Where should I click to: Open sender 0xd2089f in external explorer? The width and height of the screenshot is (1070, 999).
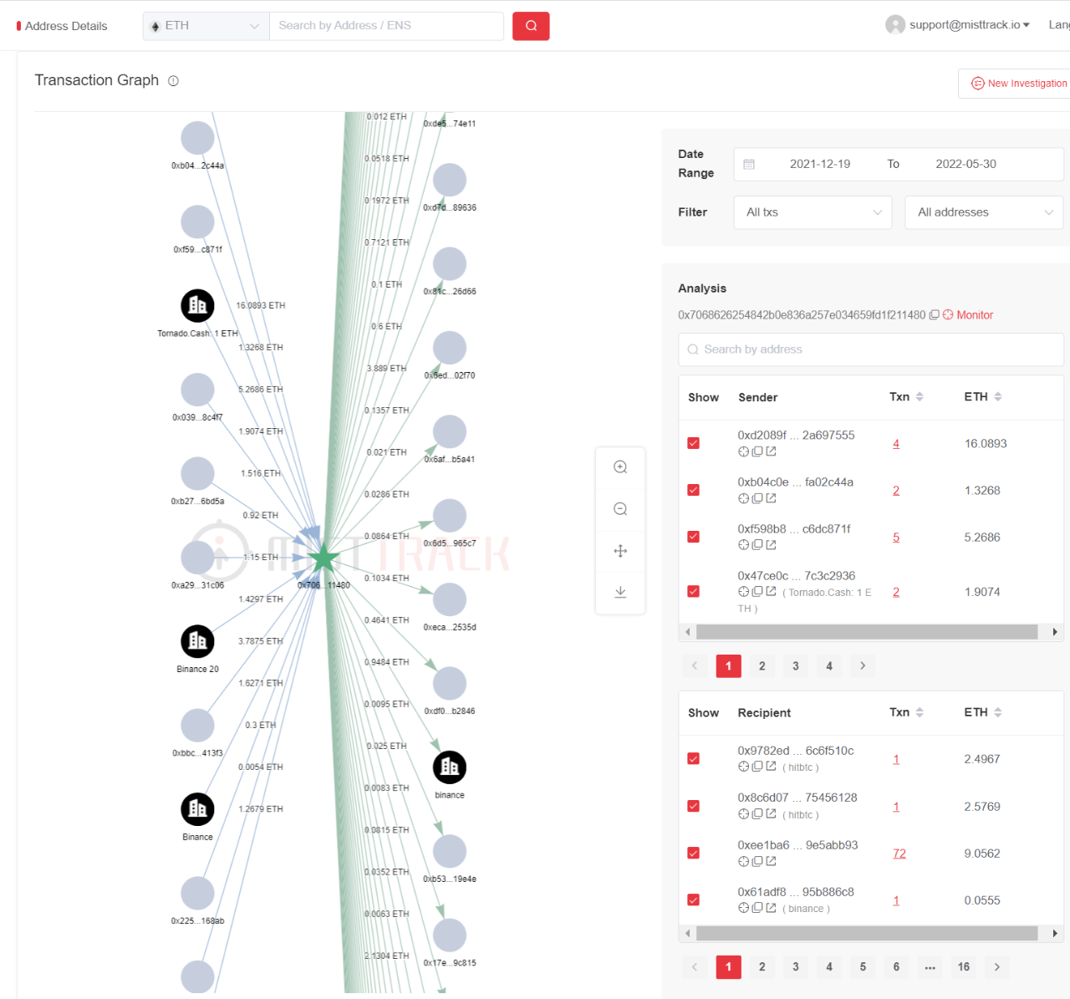click(x=771, y=451)
